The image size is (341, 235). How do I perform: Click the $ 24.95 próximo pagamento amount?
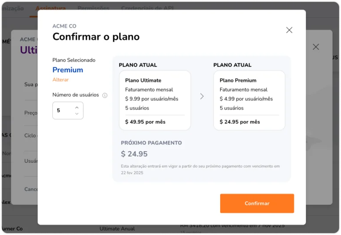[134, 154]
